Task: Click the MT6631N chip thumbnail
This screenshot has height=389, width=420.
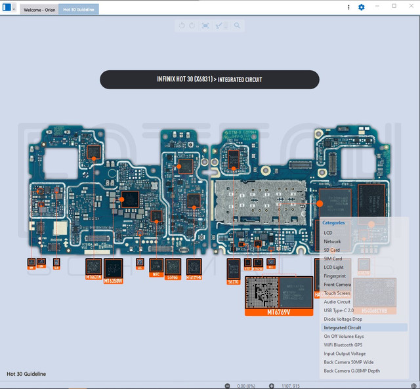Action: 93,269
